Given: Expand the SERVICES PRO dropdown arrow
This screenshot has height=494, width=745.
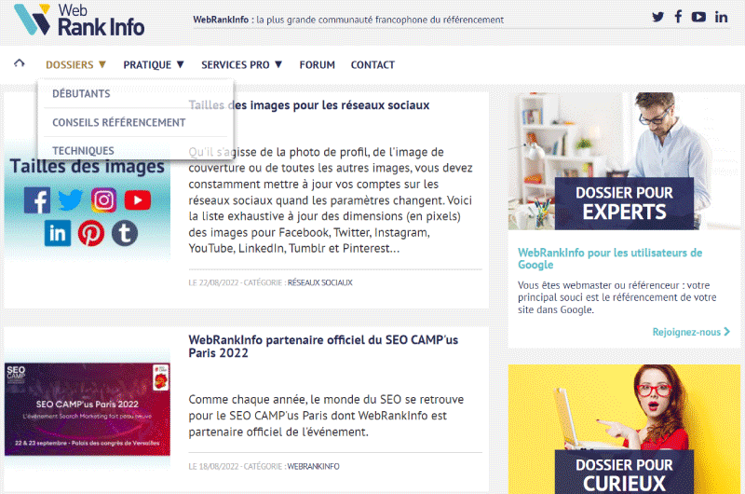Looking at the screenshot, I should pyautogui.click(x=278, y=64).
